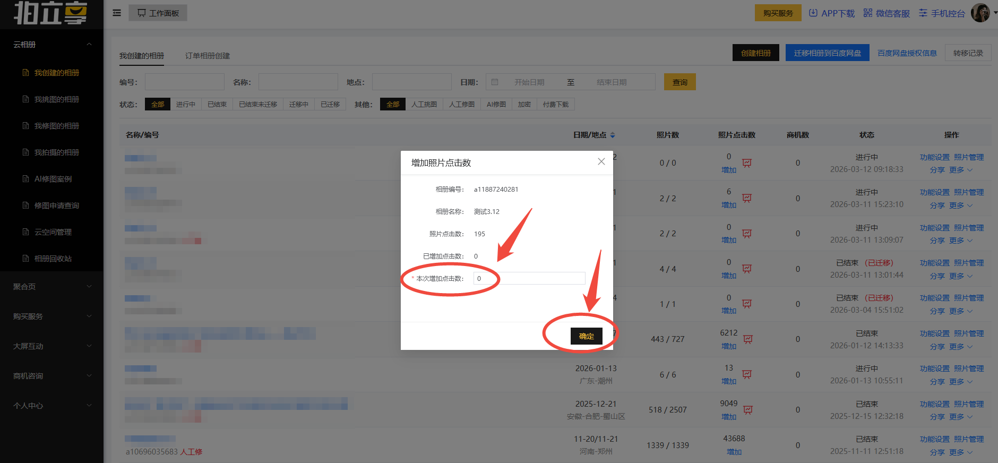Select the 进行中 status filter

tap(185, 105)
